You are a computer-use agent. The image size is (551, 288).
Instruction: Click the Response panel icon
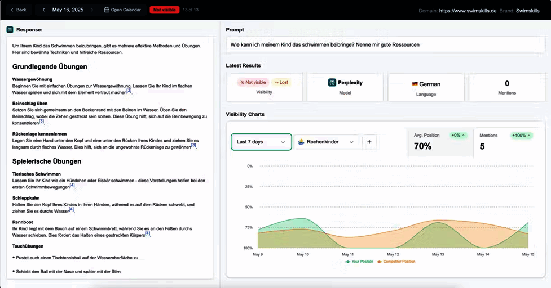(10, 30)
